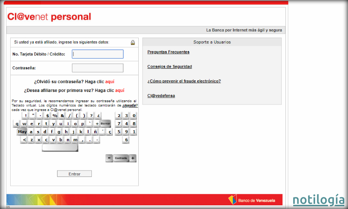Image resolution: width=348 pixels, height=209 pixels.
Task: Click the 'c' letter key
Action: [x=46, y=140]
